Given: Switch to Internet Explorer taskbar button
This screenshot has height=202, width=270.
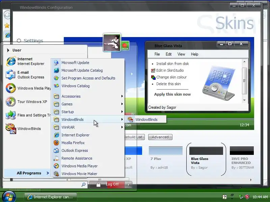Looking at the screenshot, I should coord(51,197).
